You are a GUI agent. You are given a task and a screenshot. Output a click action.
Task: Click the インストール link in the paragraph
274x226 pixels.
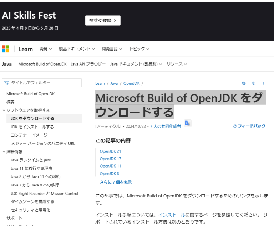172,215
